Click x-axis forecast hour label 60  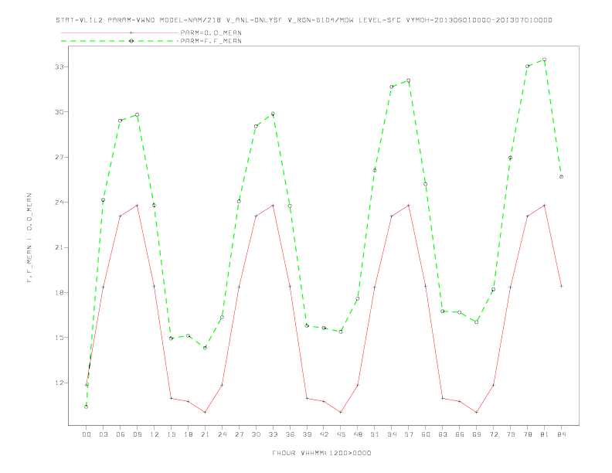426,434
